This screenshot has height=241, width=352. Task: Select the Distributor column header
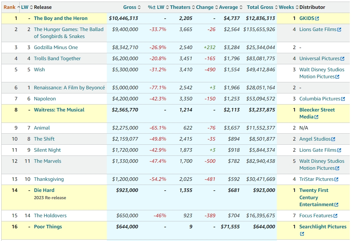312,7
